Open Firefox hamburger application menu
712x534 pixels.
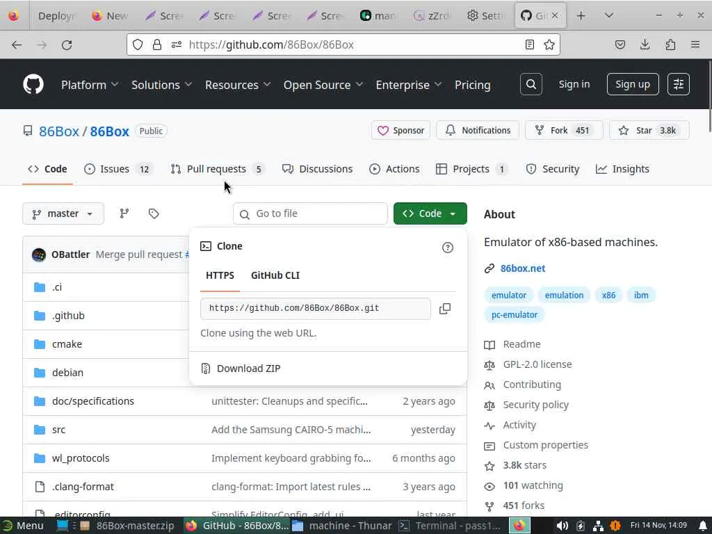coord(695,44)
